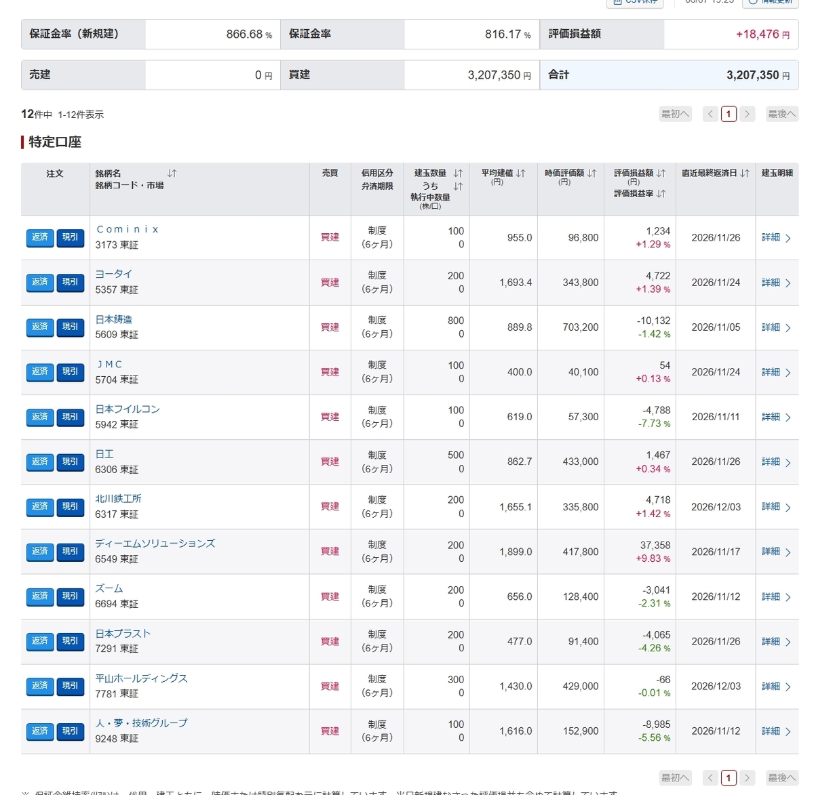Go to previous page arrow at top
The image size is (814, 795).
(x=710, y=114)
